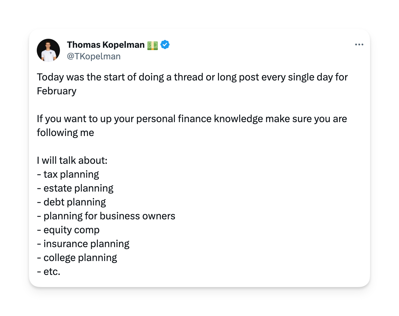Click the word "February" in the tweet
399x316 pixels.
click(57, 91)
